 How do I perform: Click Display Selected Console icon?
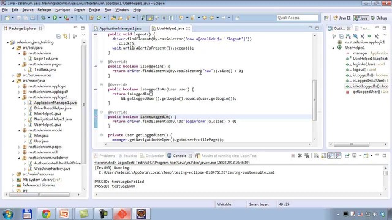pyautogui.click(x=354, y=156)
